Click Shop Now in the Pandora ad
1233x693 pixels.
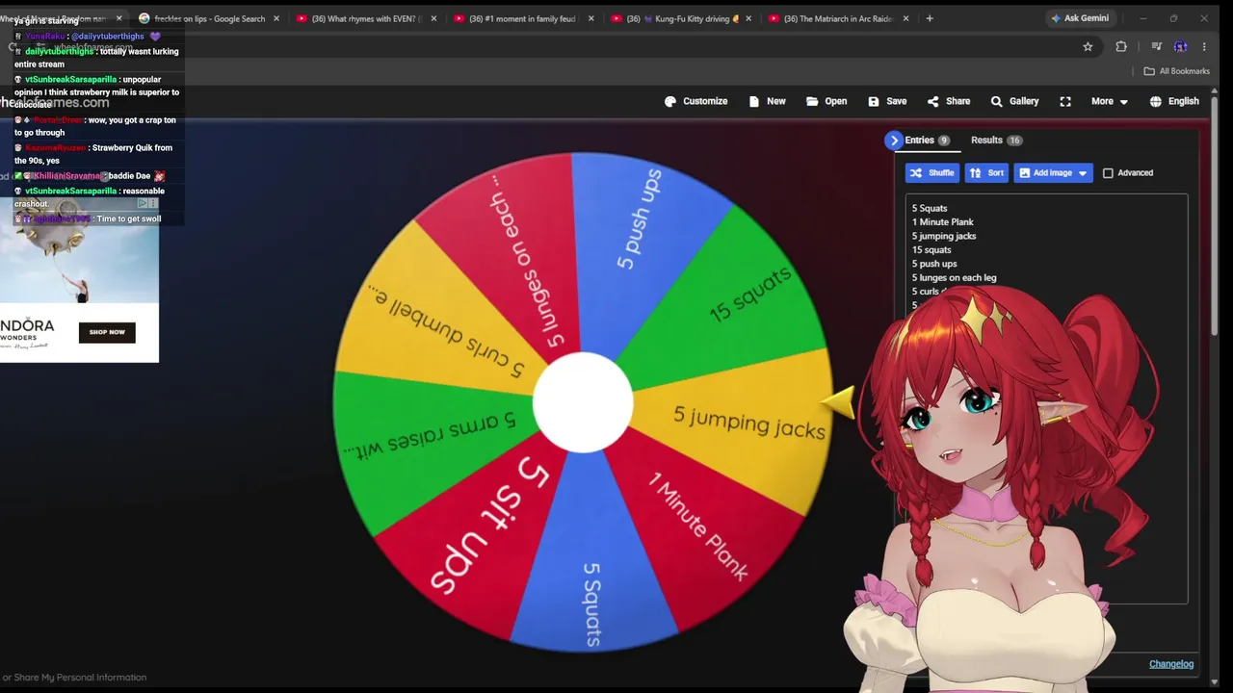pos(107,332)
